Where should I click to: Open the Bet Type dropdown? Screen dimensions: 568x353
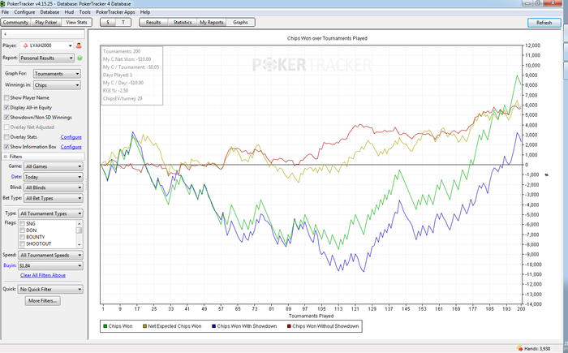tap(54, 198)
